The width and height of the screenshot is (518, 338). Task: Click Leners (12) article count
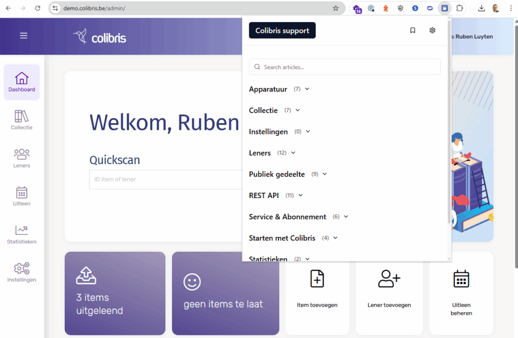(x=282, y=153)
